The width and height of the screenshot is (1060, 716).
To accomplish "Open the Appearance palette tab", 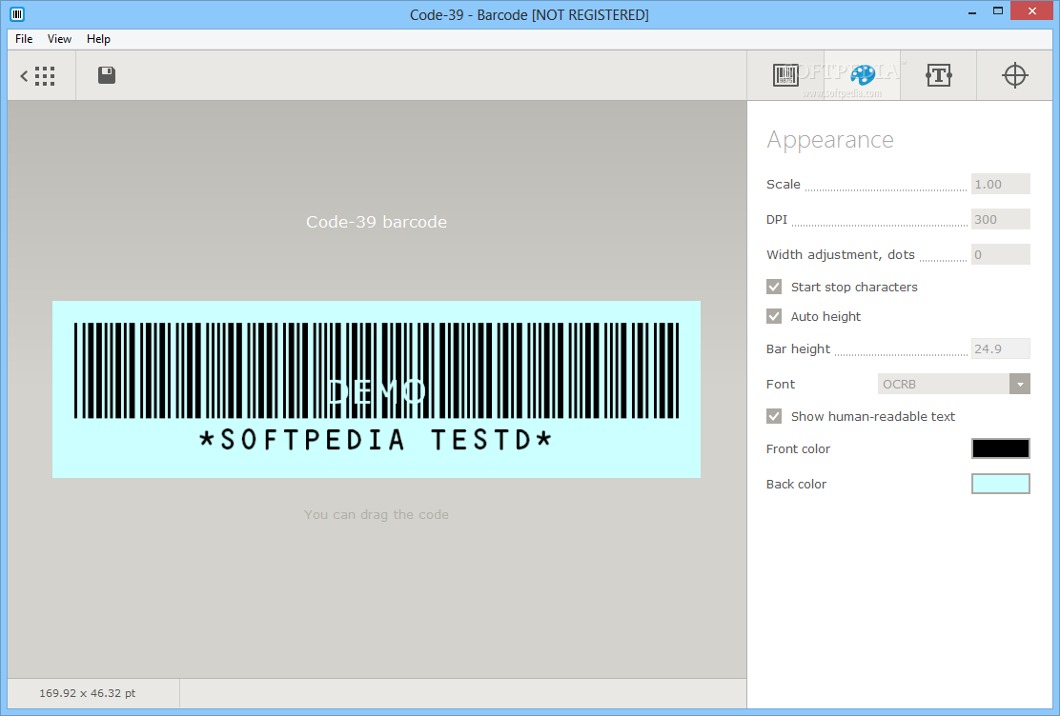I will [863, 75].
